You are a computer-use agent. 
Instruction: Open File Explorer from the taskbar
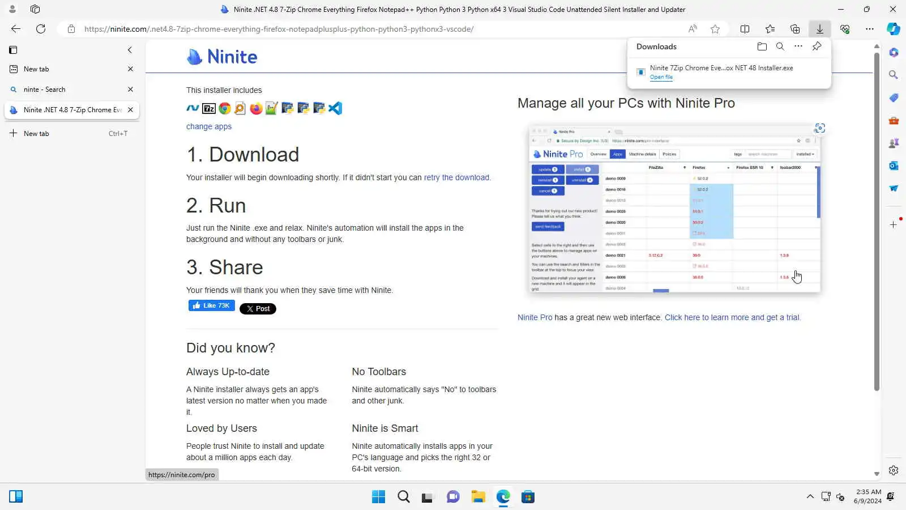coord(478,497)
